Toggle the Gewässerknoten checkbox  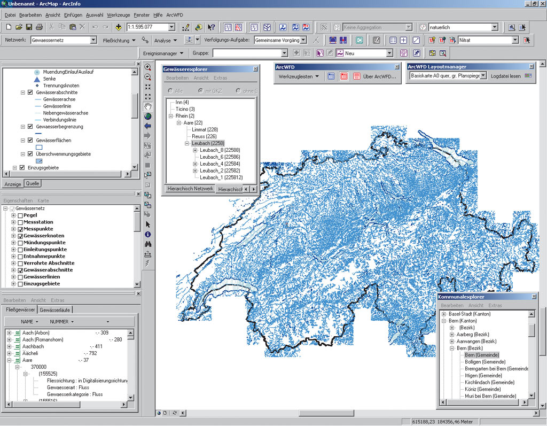tap(20, 236)
